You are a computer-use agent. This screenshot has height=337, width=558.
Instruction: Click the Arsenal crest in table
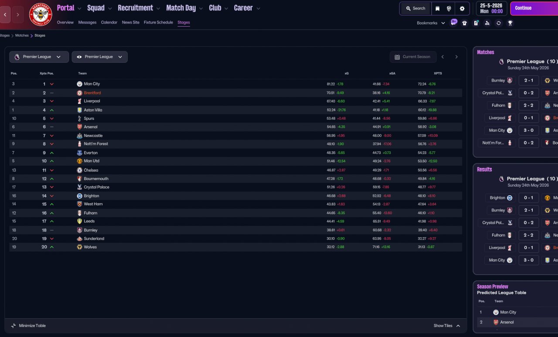[80, 127]
